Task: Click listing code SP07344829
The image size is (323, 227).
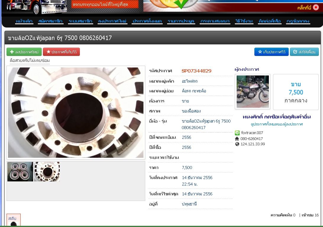Action: point(196,71)
